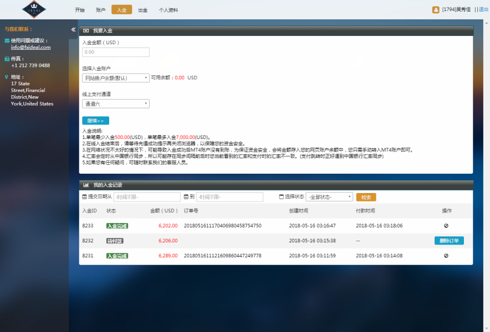490x332 pixels.
Task: Click the info@fxideal.com email link
Action: pos(30,48)
